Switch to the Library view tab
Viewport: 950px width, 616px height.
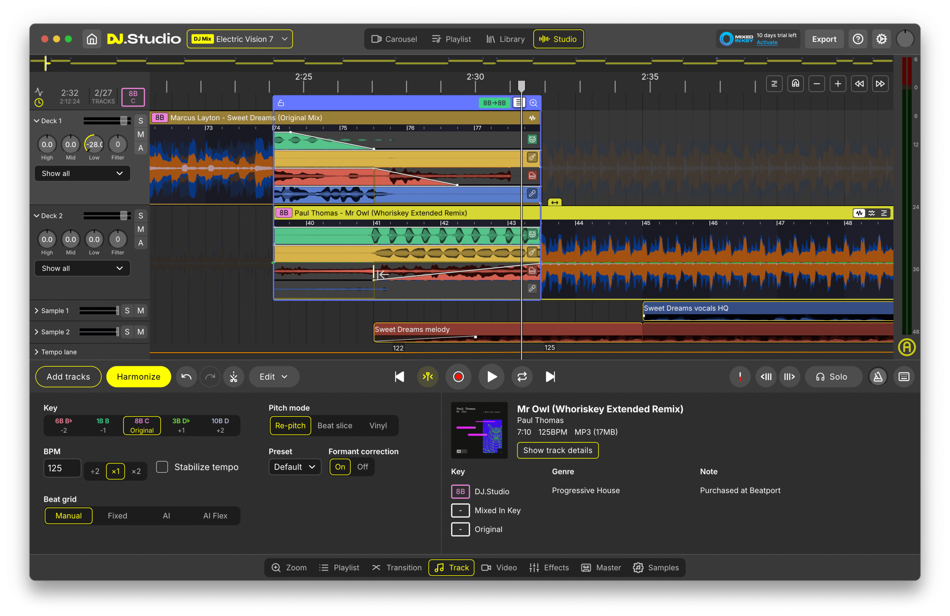(505, 39)
